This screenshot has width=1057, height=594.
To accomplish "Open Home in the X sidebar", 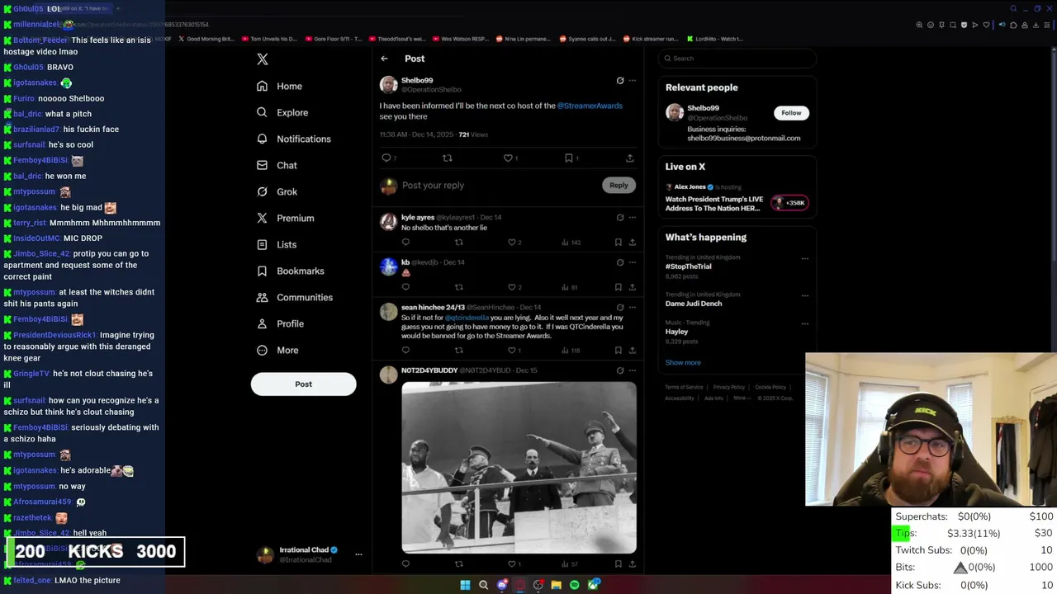I will click(x=279, y=86).
